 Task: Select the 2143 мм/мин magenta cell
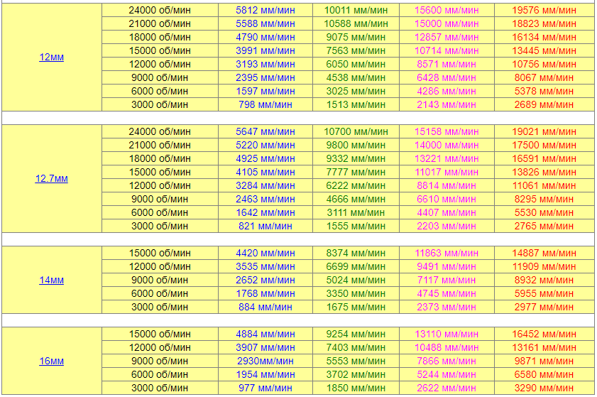coord(447,105)
